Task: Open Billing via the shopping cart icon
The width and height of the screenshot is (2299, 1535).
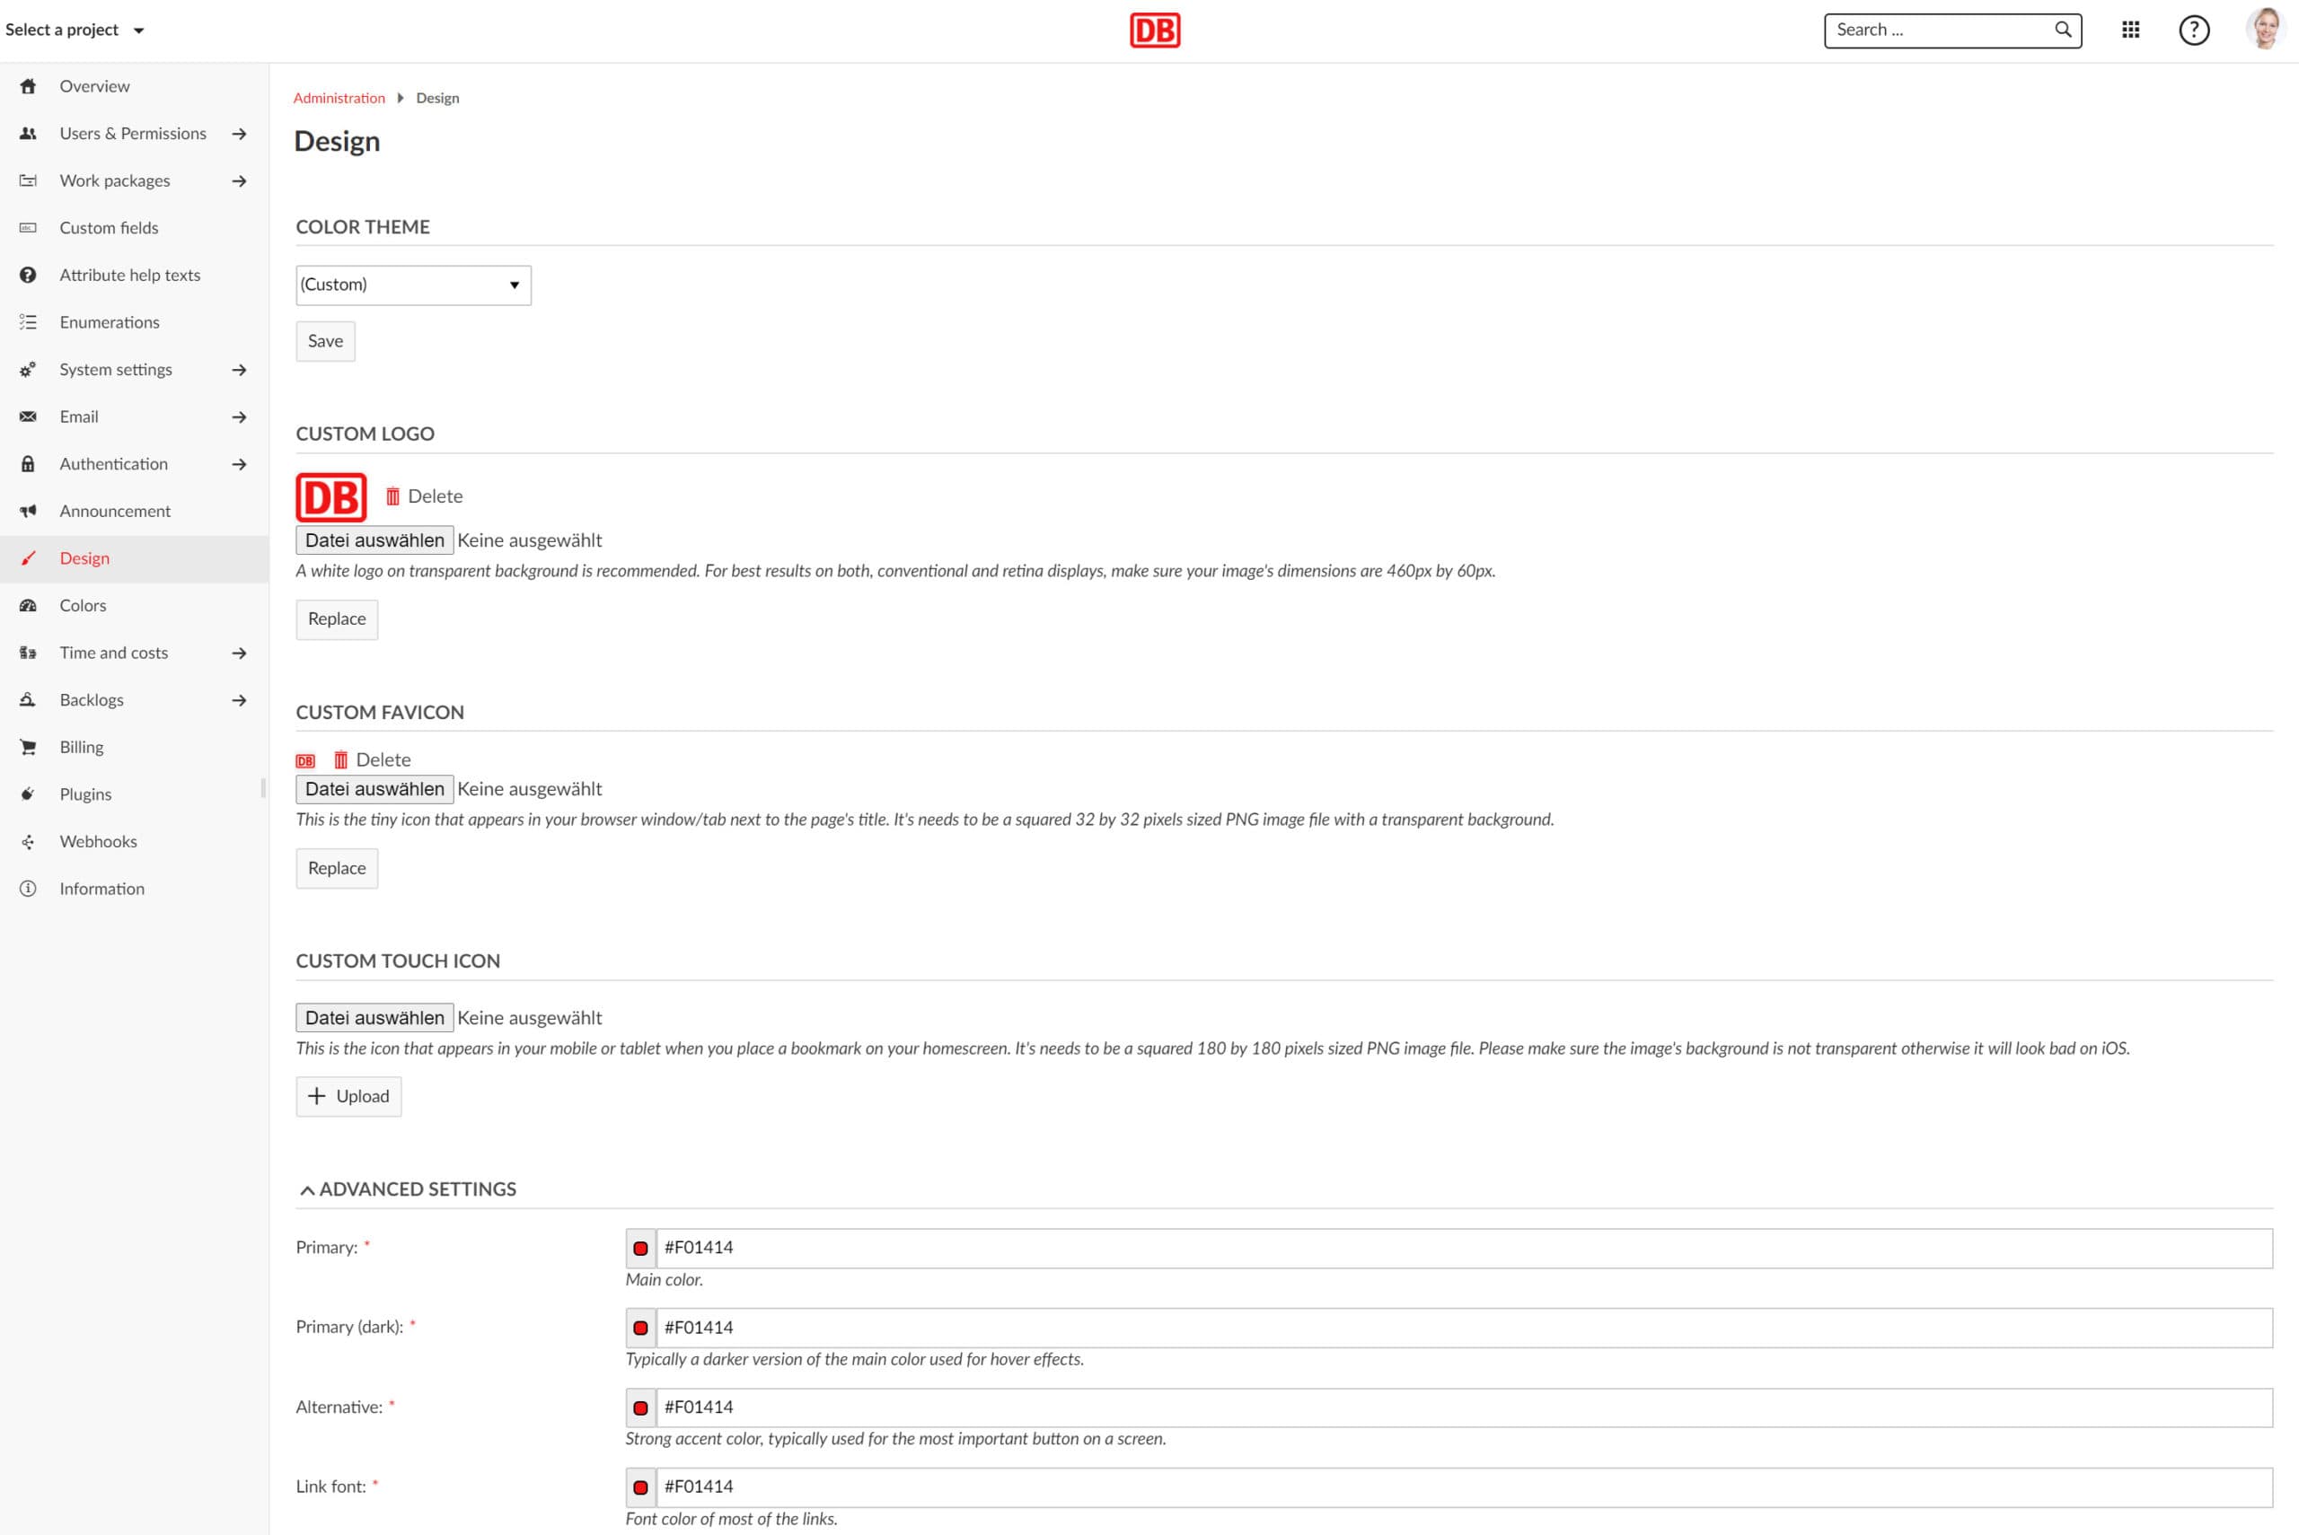Action: (x=28, y=746)
